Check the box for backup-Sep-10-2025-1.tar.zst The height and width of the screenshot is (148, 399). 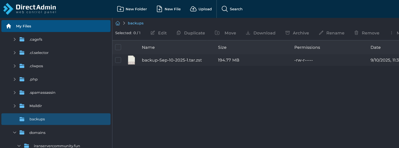pyautogui.click(x=118, y=60)
